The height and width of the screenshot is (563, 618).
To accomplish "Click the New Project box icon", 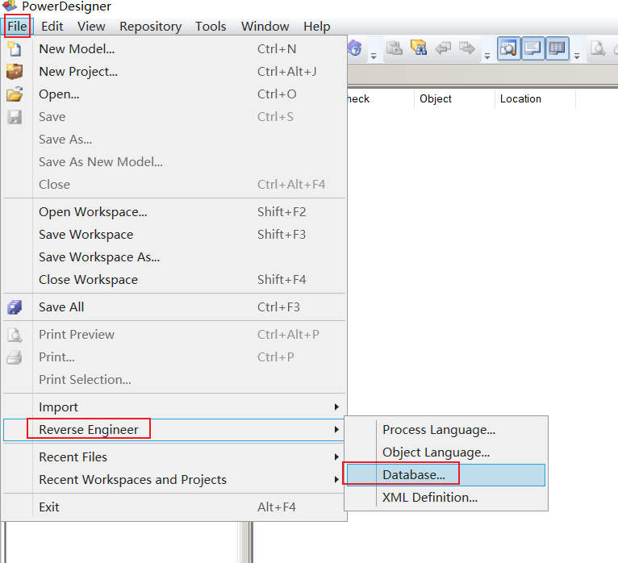I will click(x=15, y=71).
